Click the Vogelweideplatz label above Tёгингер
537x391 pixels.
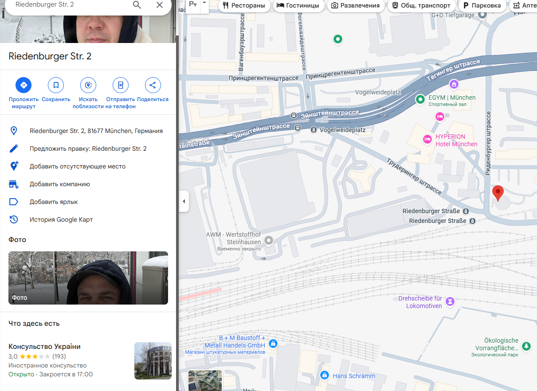click(378, 92)
